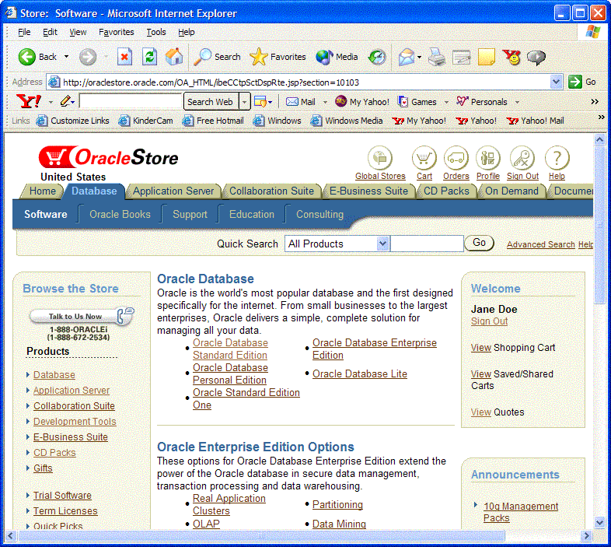Open the Trial Software link
Viewport: 611px width, 547px height.
pyautogui.click(x=62, y=495)
